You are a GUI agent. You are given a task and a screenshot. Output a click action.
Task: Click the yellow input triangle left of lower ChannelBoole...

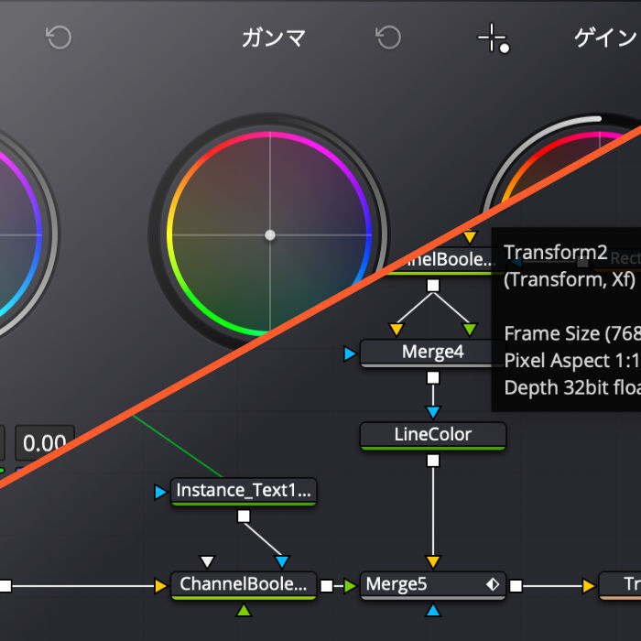point(160,586)
